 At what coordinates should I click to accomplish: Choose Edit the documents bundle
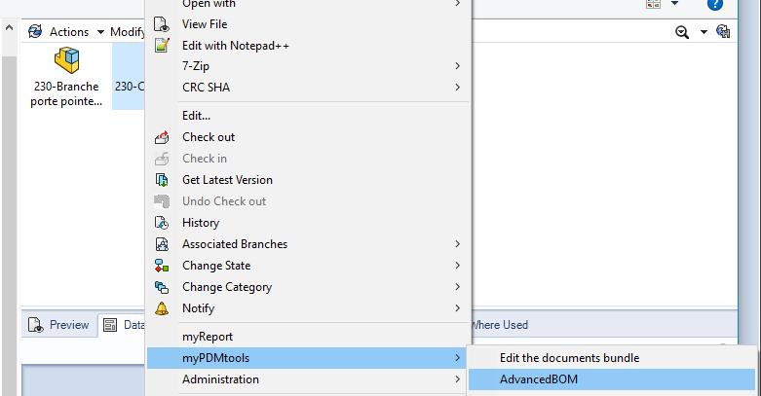coord(569,358)
